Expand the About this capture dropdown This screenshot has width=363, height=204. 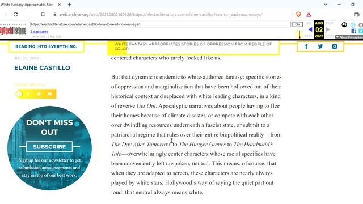point(349,37)
